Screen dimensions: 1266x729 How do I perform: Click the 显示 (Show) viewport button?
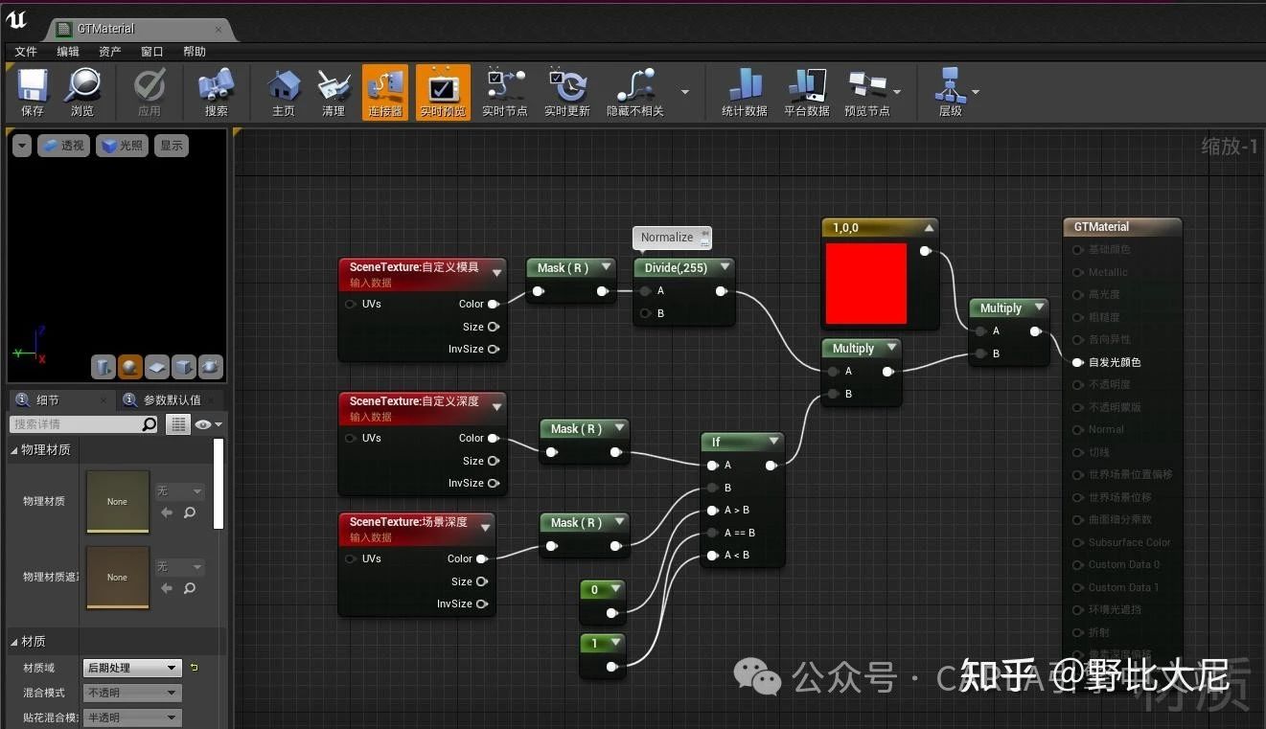pyautogui.click(x=172, y=146)
